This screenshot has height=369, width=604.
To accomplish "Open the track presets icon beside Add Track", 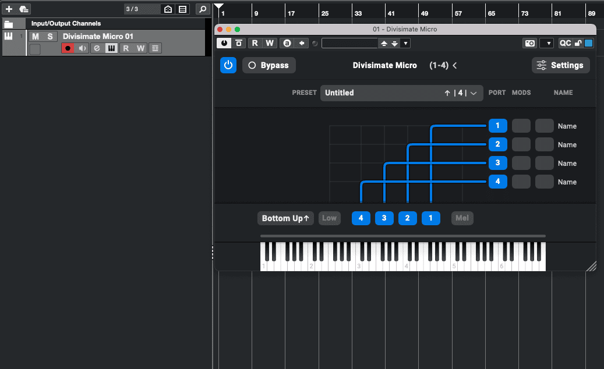I will [x=24, y=9].
